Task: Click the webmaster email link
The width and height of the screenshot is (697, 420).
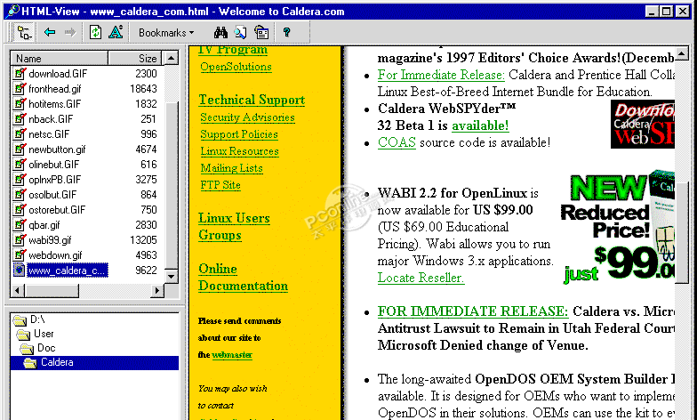Action: (232, 355)
